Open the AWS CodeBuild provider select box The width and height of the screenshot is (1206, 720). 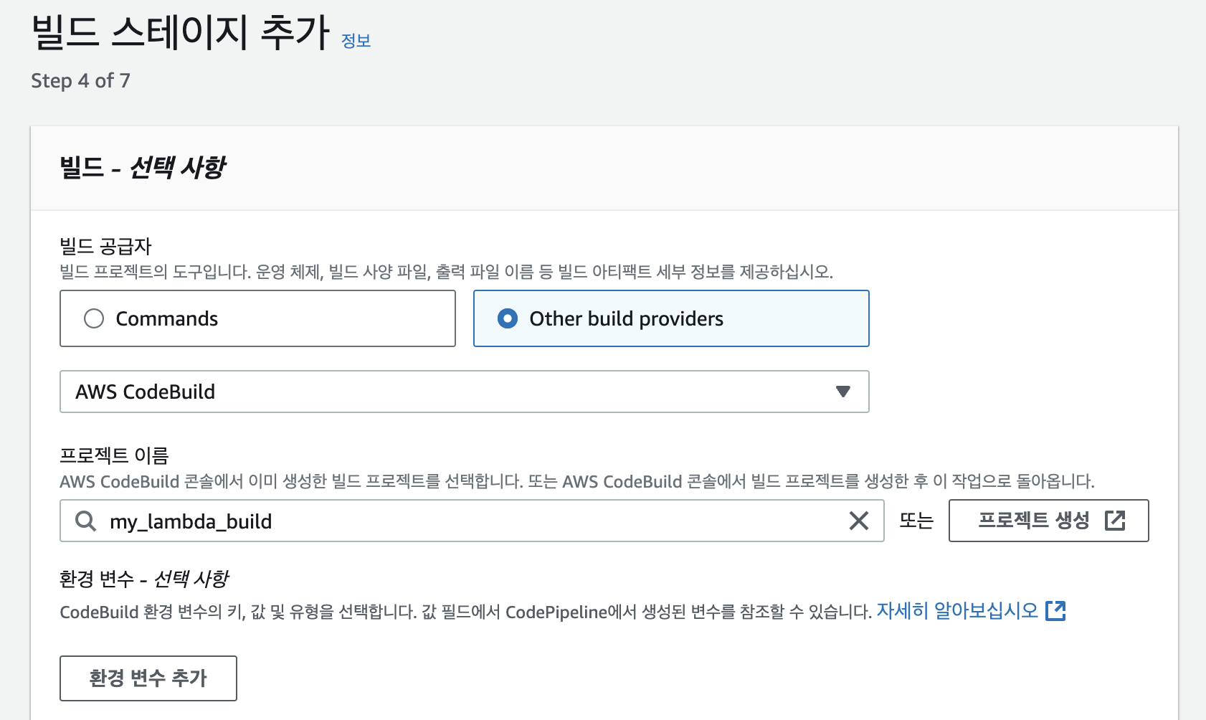pyautogui.click(x=465, y=392)
